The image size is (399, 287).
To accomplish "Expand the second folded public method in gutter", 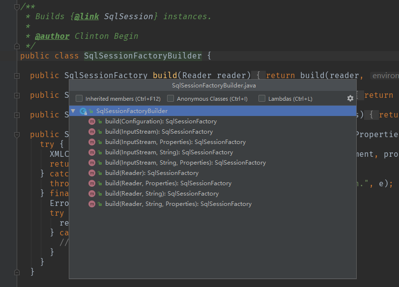I will click(x=17, y=95).
